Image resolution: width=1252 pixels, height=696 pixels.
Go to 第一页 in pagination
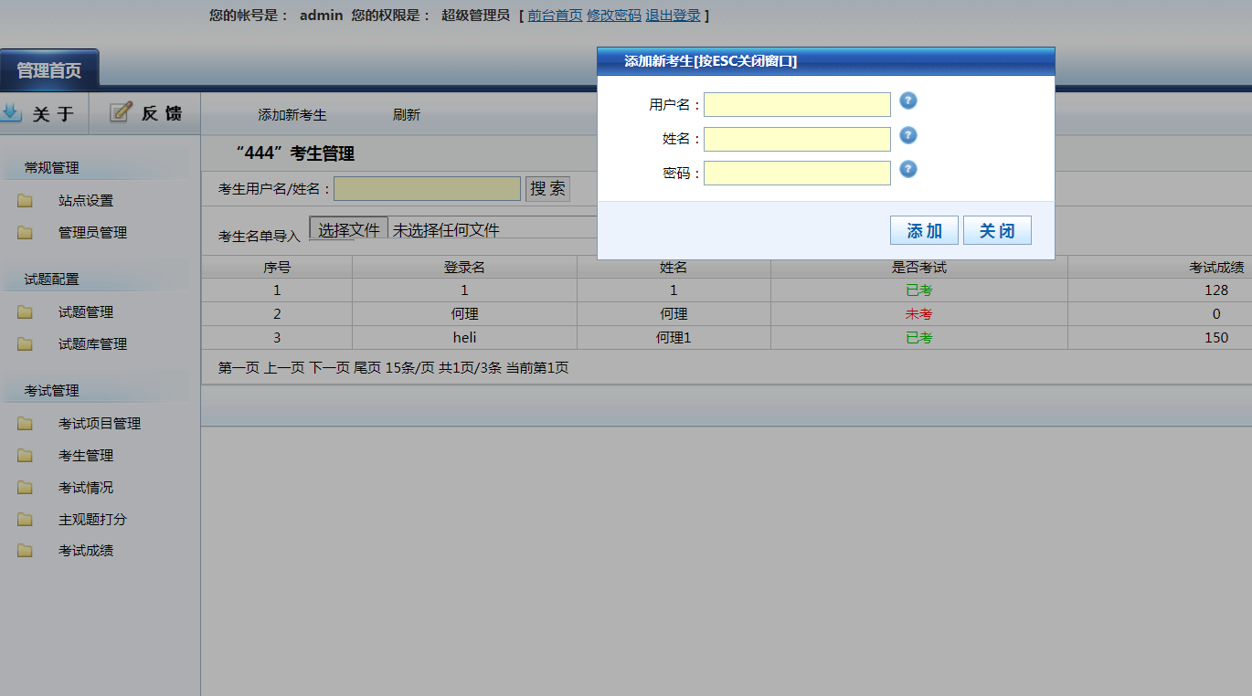click(239, 368)
